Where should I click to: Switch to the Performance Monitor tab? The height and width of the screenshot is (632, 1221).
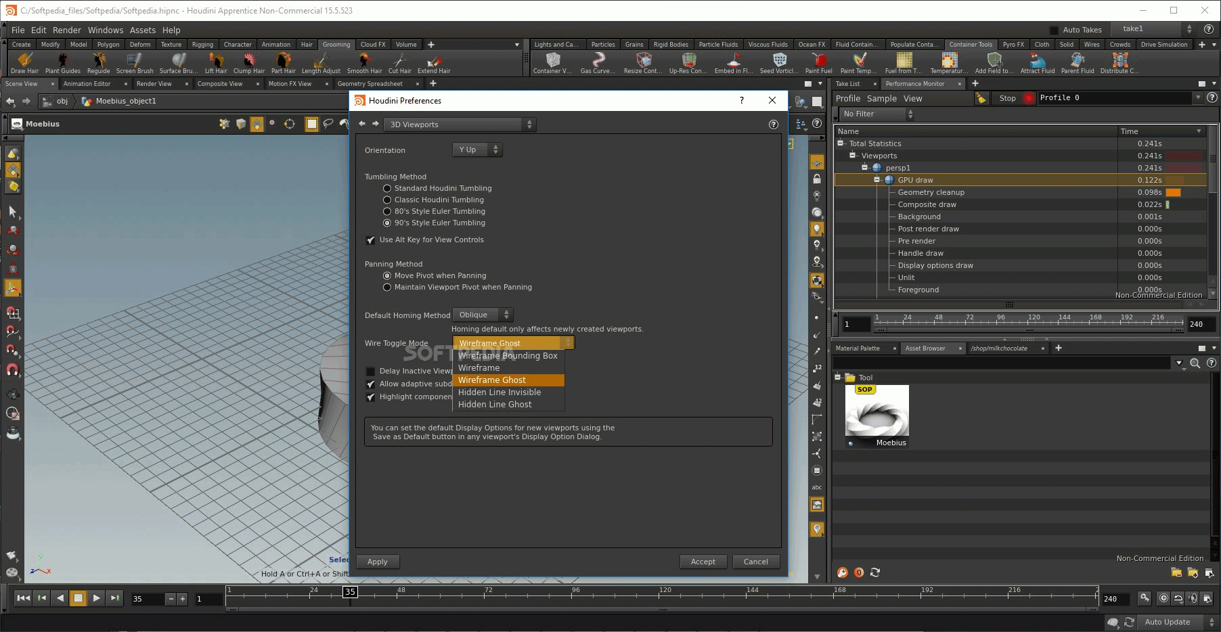point(915,84)
